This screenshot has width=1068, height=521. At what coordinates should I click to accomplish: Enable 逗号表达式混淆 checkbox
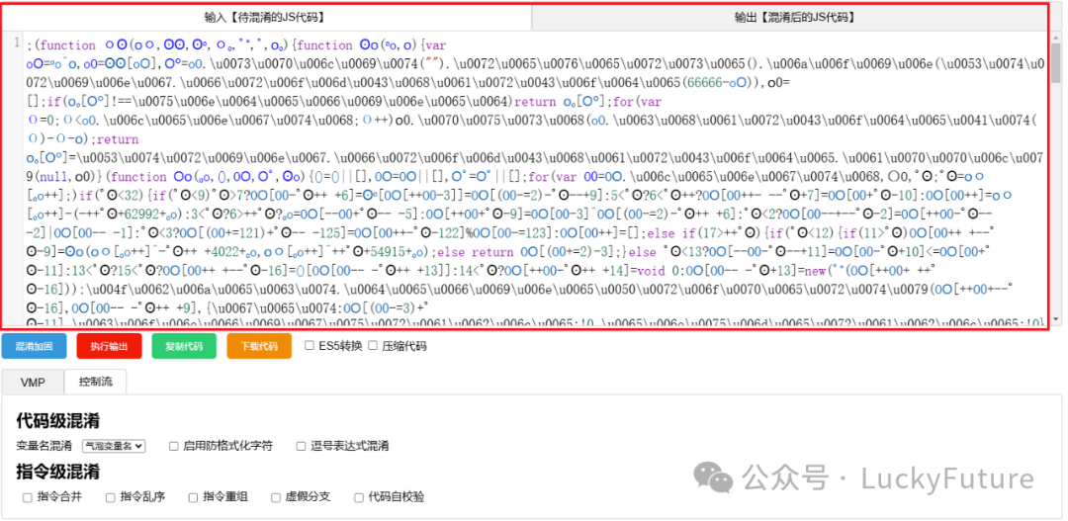302,446
